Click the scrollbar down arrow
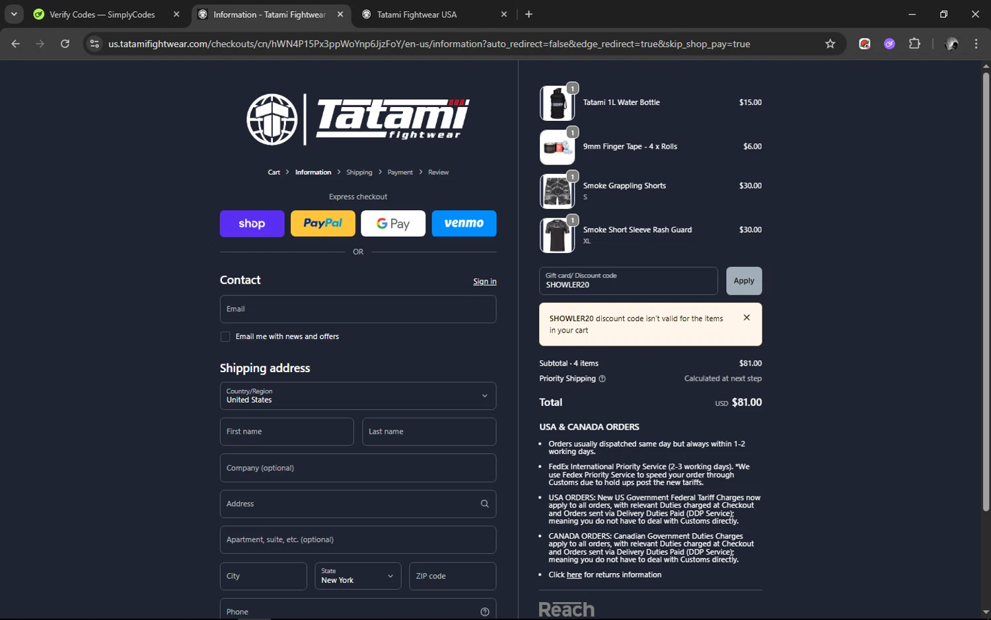 point(986,613)
